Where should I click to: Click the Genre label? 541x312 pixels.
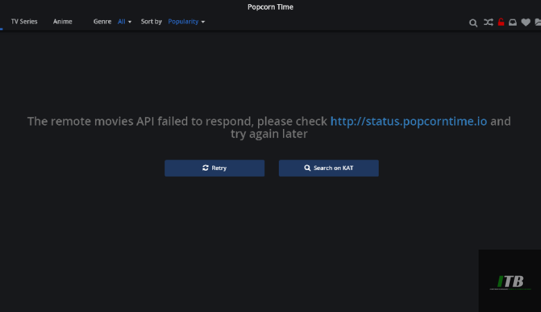(x=102, y=21)
